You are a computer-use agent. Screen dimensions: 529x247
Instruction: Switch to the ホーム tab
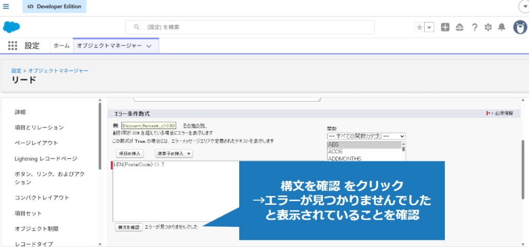pos(61,46)
